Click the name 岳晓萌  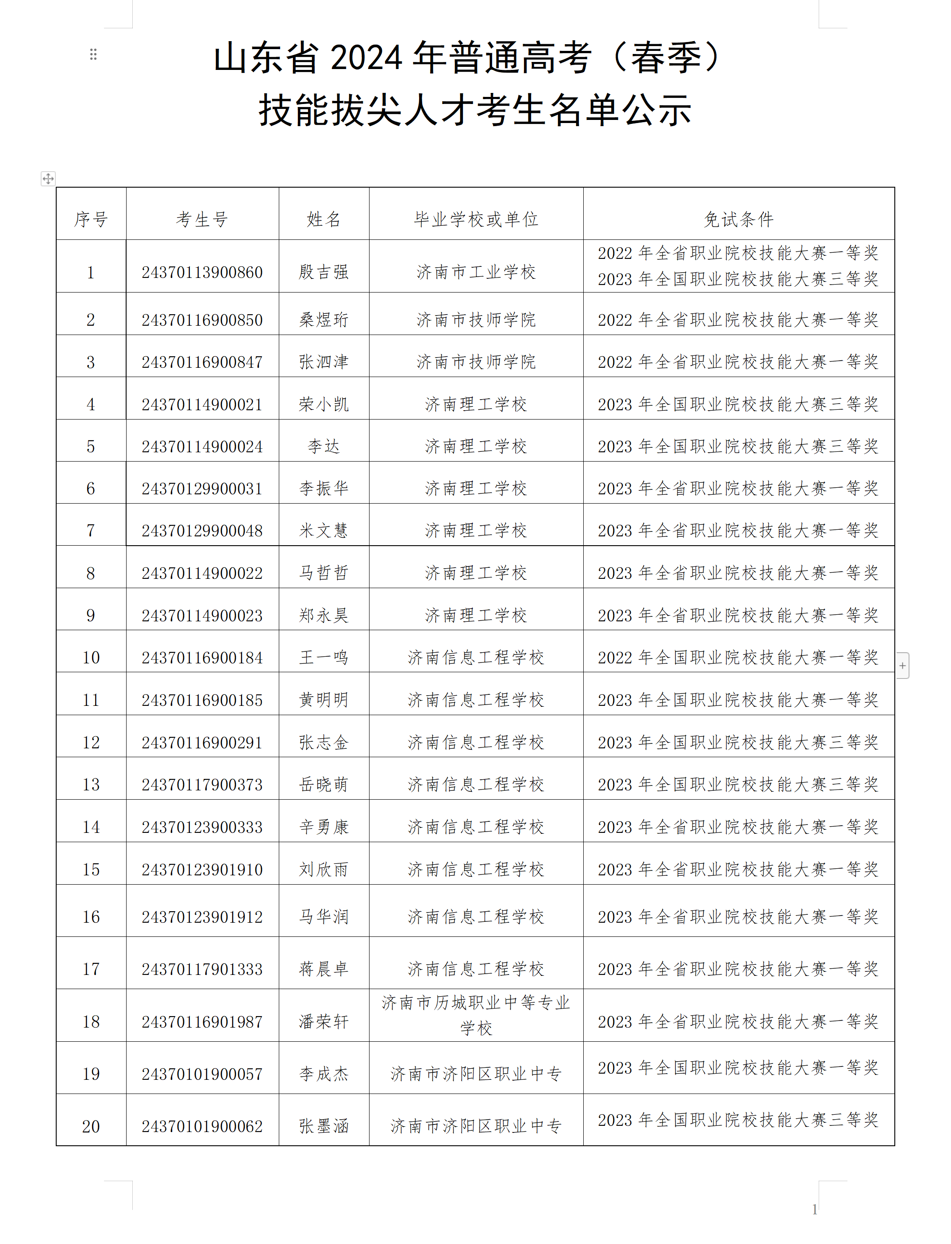pos(324,784)
